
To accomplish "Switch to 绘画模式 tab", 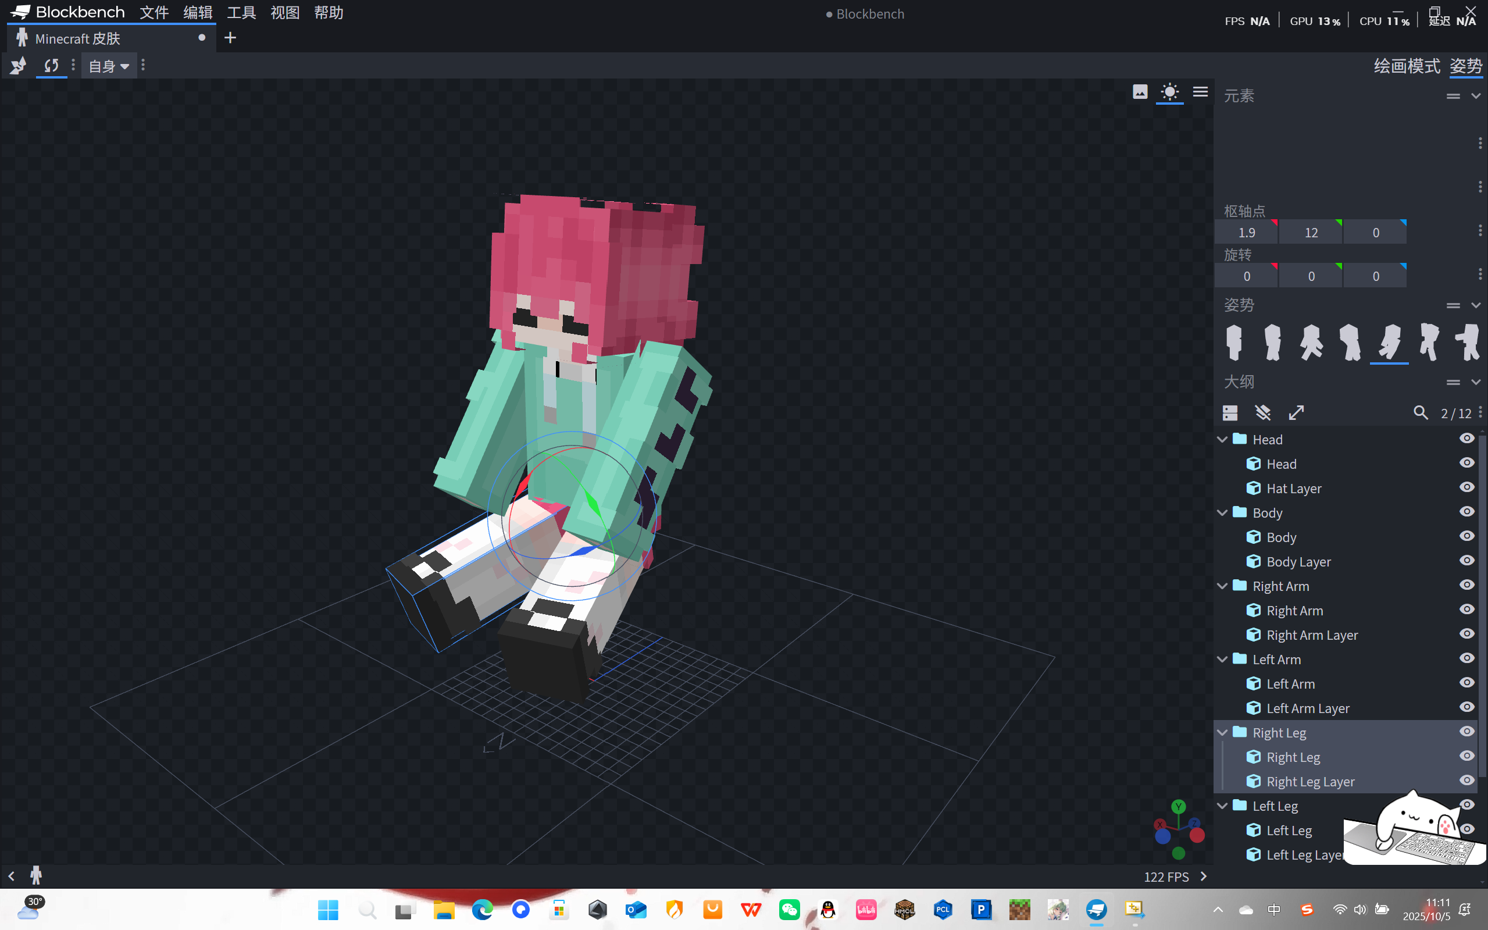I will click(1406, 66).
